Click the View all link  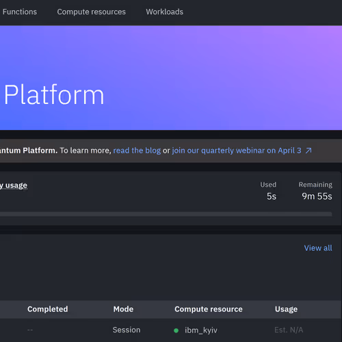(318, 248)
